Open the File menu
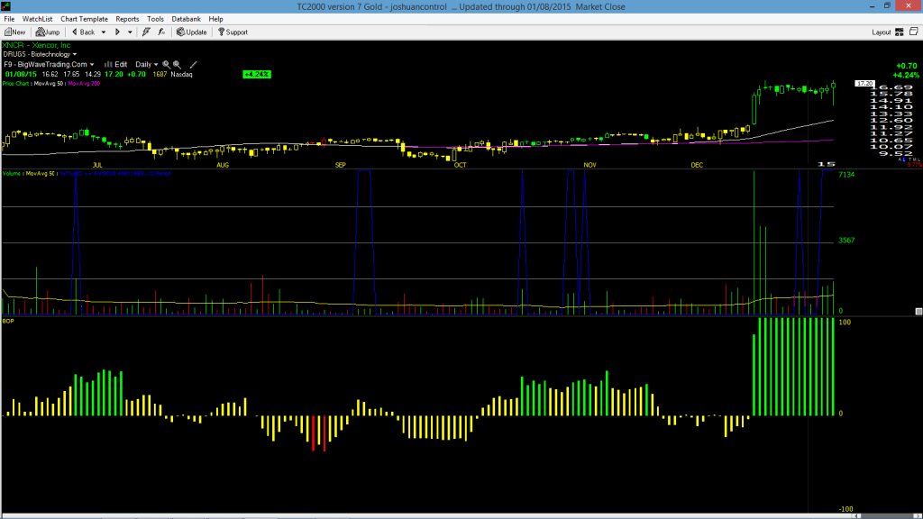923x519 pixels. click(9, 19)
